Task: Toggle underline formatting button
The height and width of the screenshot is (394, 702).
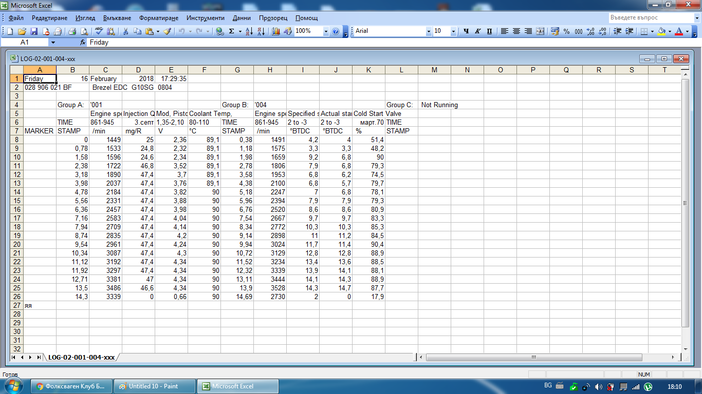Action: pyautogui.click(x=489, y=31)
